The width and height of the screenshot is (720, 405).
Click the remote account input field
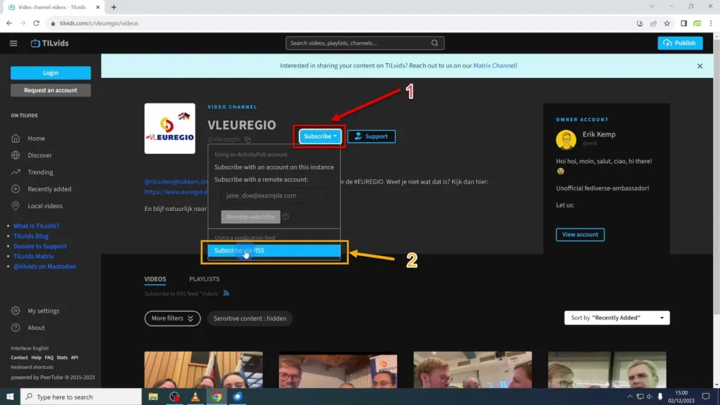point(274,195)
